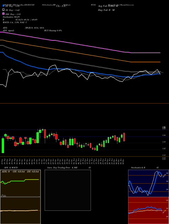The image size is (169, 224).
Task: Click the first tall green candlestick
Action: 3,145
